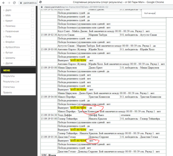
Task: Select the Антонио Карлос Жуниор cell
Action: [x=73, y=50]
